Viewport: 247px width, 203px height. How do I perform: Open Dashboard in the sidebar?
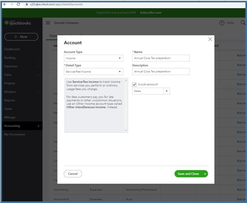click(x=12, y=49)
